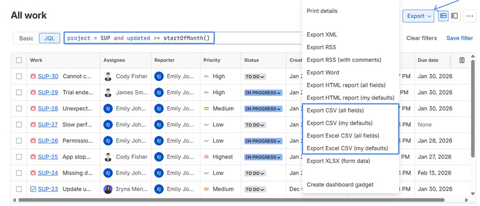Click bug icon for SUP-29
This screenshot has width=480, height=206.
[x=33, y=93]
